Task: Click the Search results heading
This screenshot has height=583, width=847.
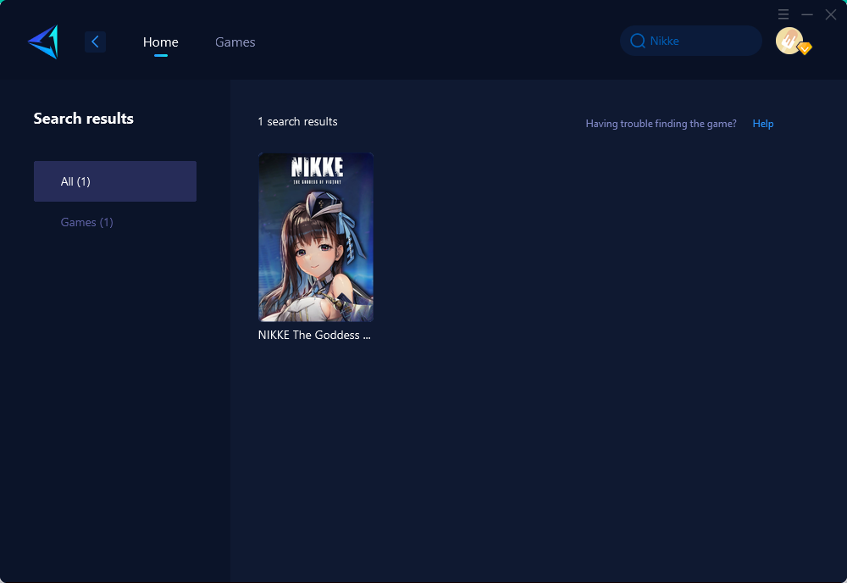Action: pyautogui.click(x=83, y=119)
